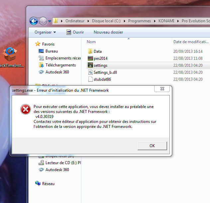Select Programmes breadcrumb segment
The height and width of the screenshot is (203, 210).
point(140,21)
